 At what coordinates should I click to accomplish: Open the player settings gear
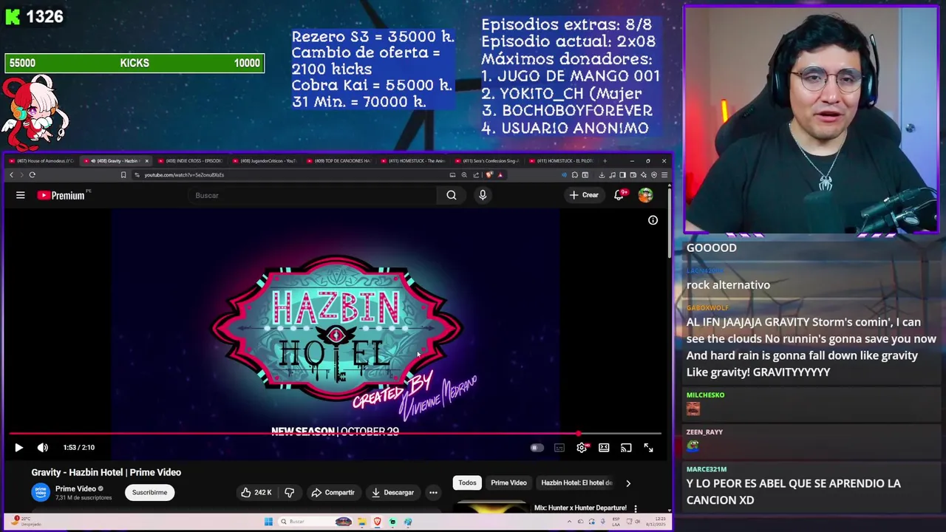(x=582, y=448)
